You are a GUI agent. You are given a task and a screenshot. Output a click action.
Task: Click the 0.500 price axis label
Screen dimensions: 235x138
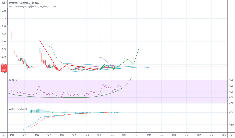4,57
